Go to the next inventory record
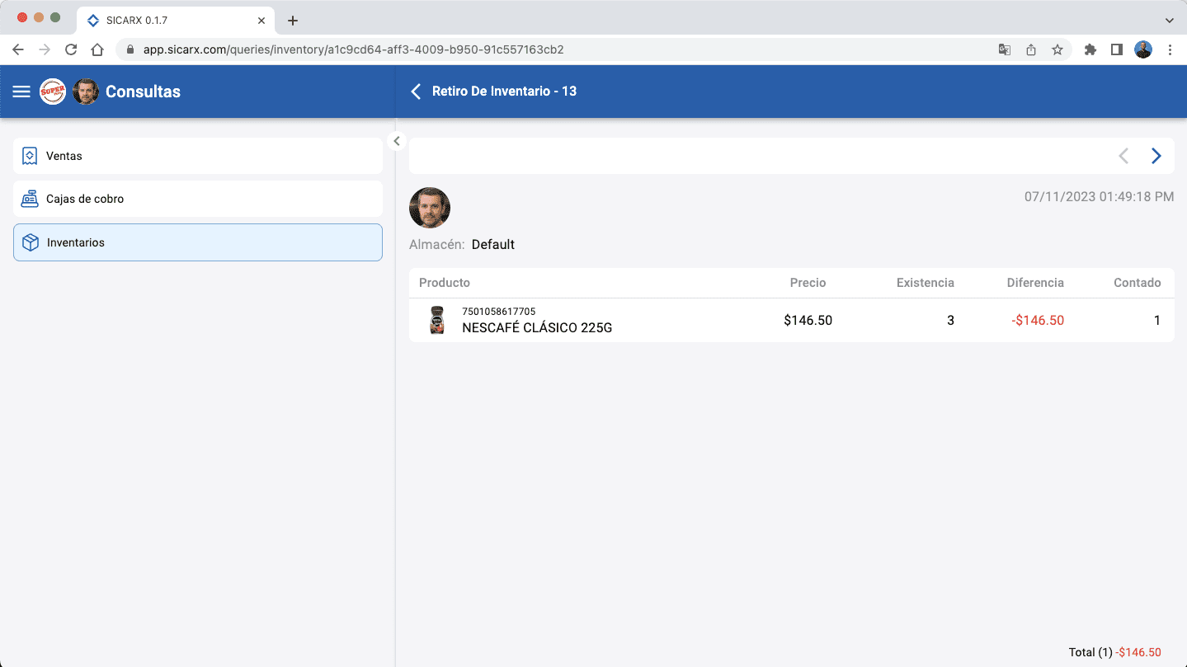 (1156, 156)
